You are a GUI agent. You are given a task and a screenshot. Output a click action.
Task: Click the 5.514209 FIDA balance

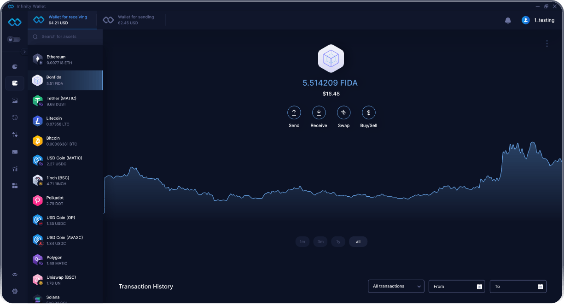[x=330, y=83]
